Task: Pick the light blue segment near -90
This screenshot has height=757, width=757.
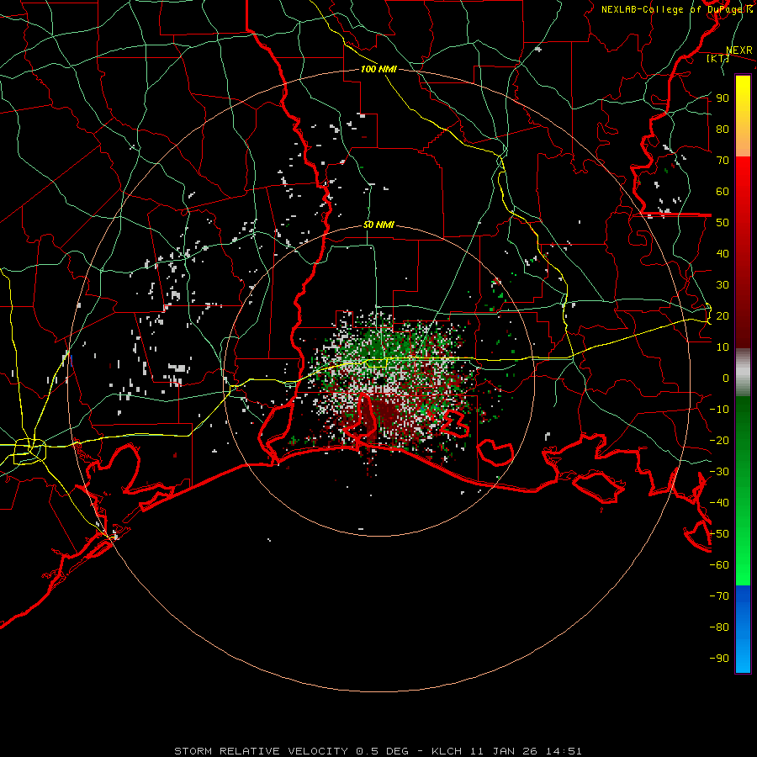Action: pyautogui.click(x=743, y=654)
